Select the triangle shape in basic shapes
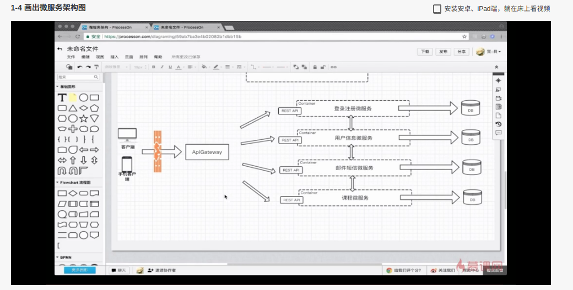Image resolution: width=573 pixels, height=290 pixels. [x=73, y=108]
